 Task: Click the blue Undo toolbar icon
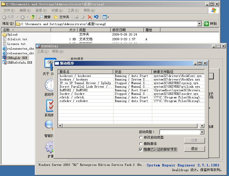pyautogui.click(x=96, y=17)
